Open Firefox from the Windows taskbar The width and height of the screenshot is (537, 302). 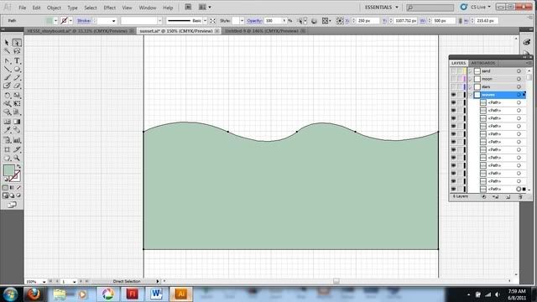(x=34, y=294)
